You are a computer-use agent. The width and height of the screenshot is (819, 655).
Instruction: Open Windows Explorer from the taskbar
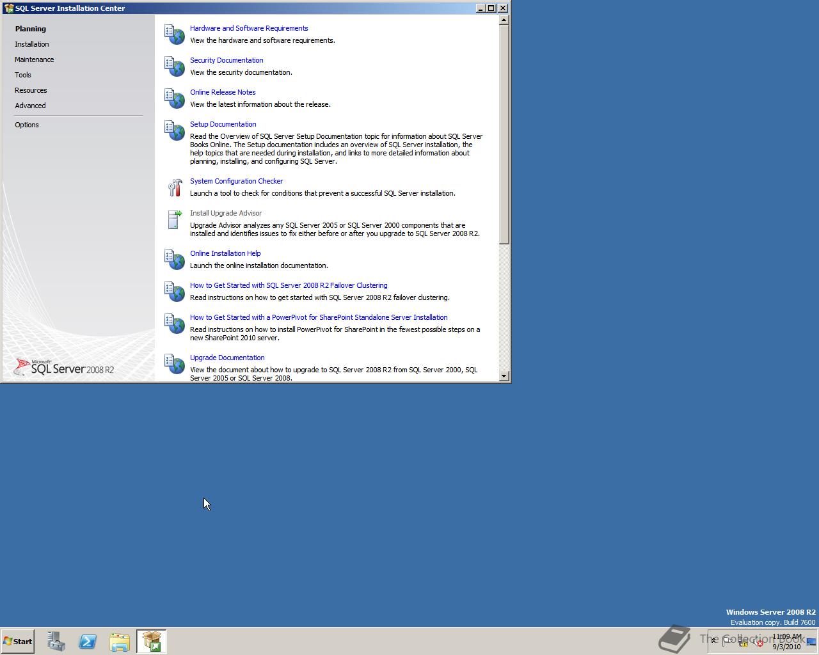tap(120, 642)
